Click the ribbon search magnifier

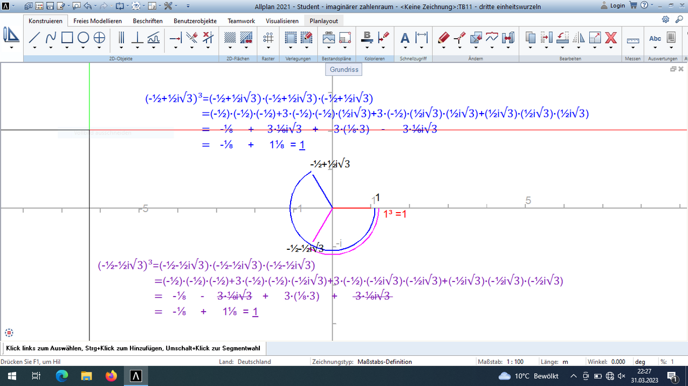[x=678, y=19]
